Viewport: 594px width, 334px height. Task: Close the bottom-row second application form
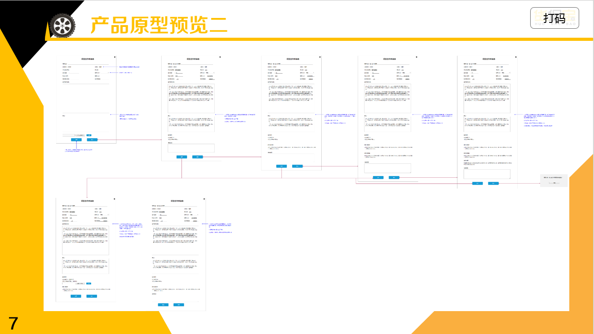pyautogui.click(x=204, y=198)
